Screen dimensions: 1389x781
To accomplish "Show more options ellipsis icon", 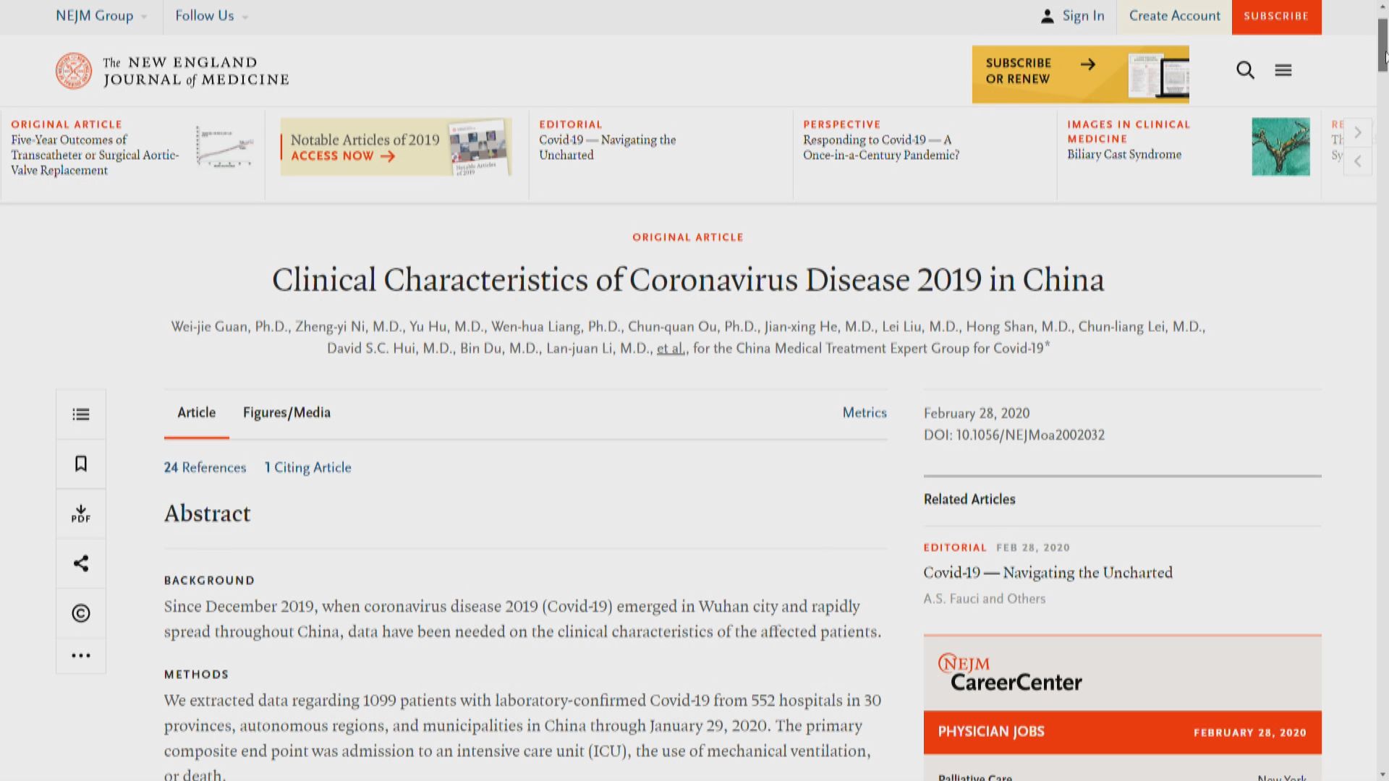I will (81, 656).
